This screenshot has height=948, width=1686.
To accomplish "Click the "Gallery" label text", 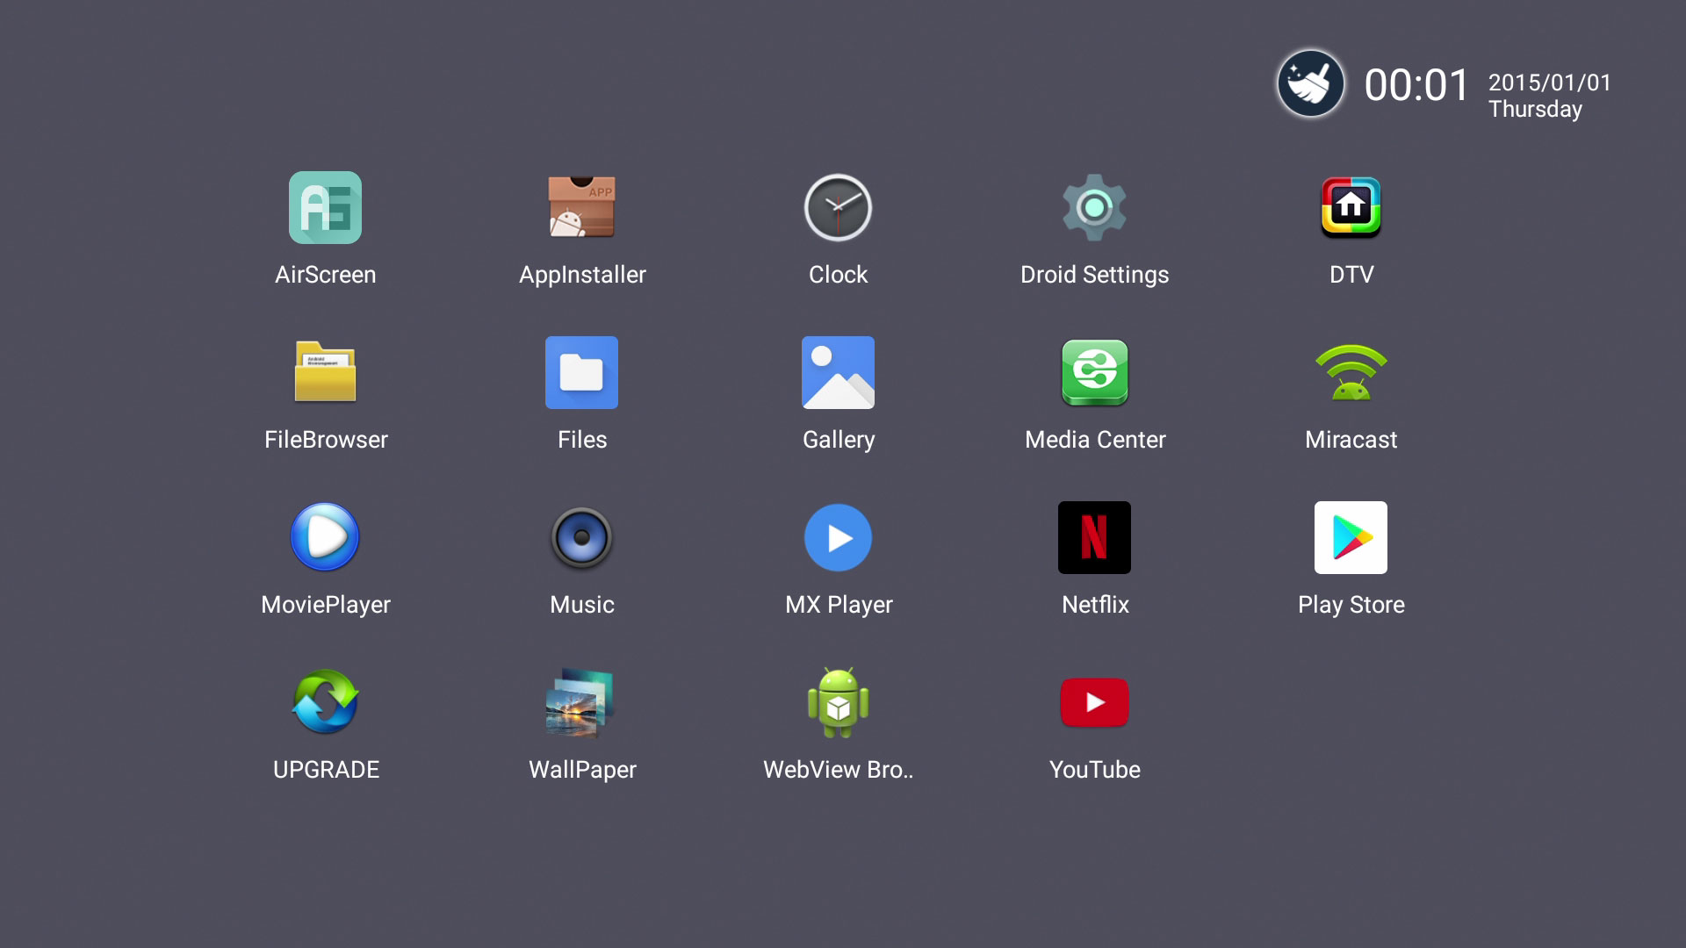I will (x=839, y=440).
